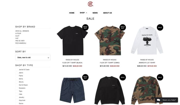The image size is (180, 105).
Task: Click Sale badge on camo sweatshirt
Action: tap(160, 77)
